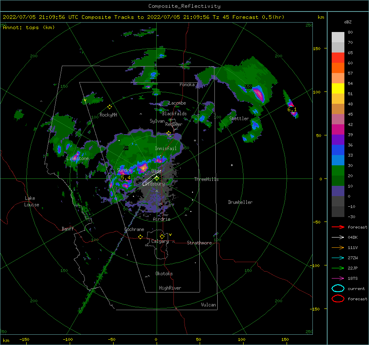
Task: Click the timestamp forecast header text
Action: [x=143, y=17]
